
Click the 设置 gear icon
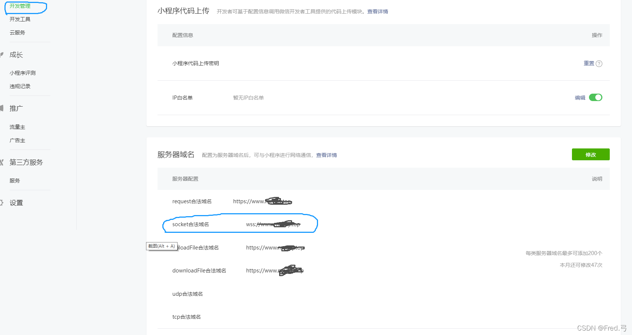1,203
